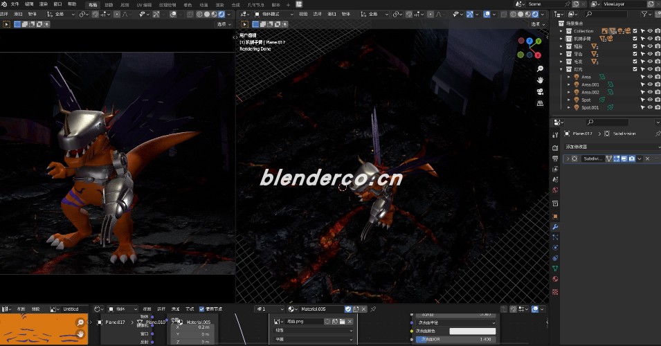Screen dimensions: 661x346
Task: Click the pan hand gizmo in right viewport
Action: [540, 80]
